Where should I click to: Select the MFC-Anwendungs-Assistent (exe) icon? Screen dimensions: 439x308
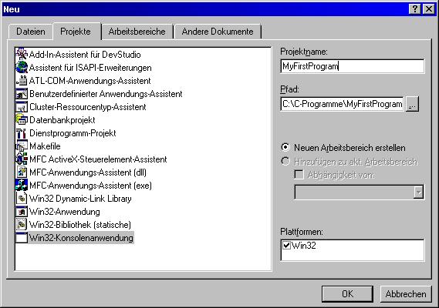(x=22, y=186)
